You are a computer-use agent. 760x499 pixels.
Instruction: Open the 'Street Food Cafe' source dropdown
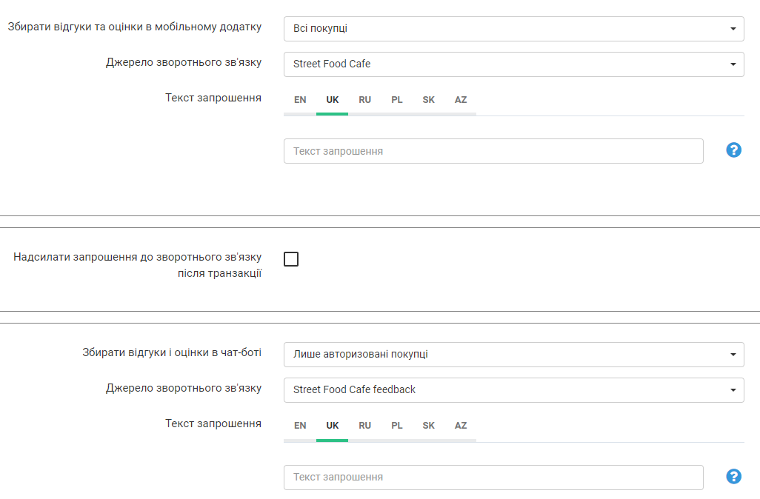(x=513, y=64)
